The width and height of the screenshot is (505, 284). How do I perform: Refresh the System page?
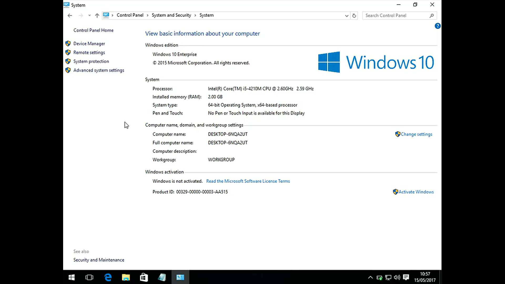[x=354, y=16]
